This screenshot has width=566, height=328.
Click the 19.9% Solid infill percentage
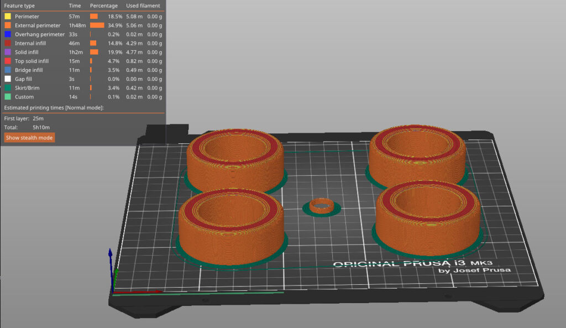[x=115, y=52]
